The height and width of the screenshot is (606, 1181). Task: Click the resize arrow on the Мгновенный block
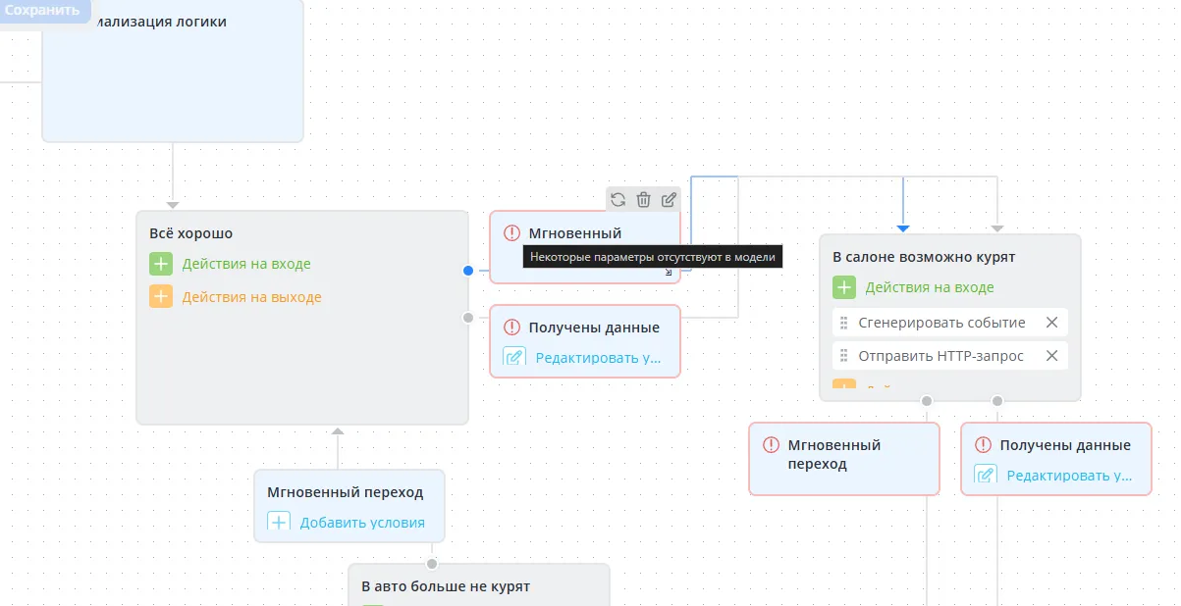[670, 274]
